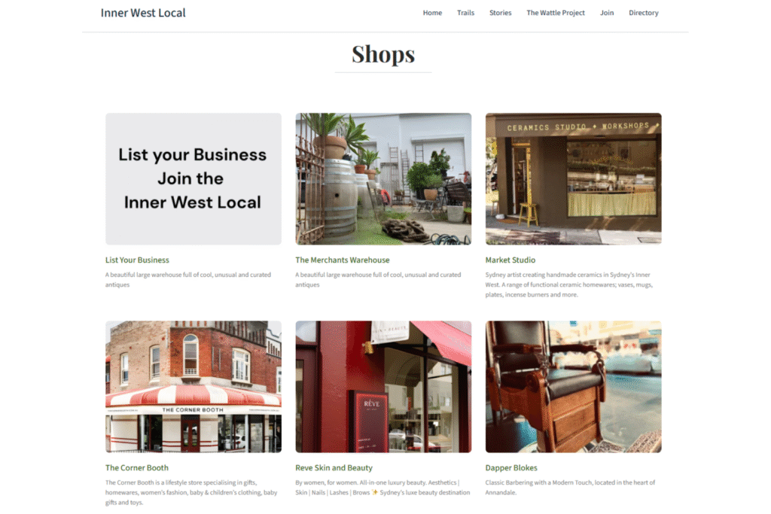The height and width of the screenshot is (514, 771).
Task: Go to the Trails page
Action: pyautogui.click(x=465, y=13)
